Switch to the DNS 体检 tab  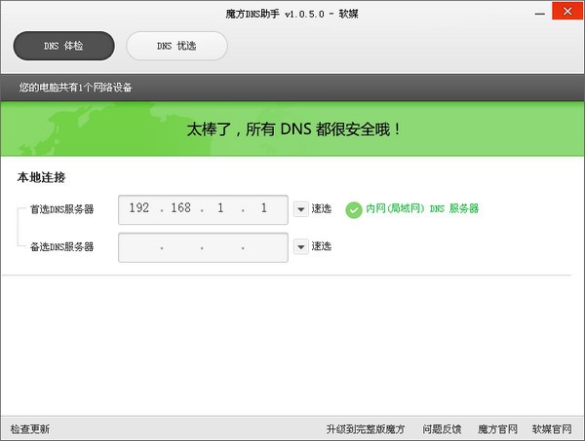pyautogui.click(x=63, y=46)
